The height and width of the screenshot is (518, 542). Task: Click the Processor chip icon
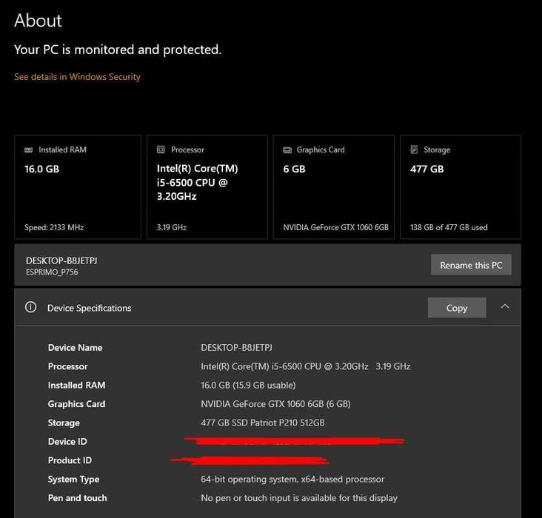coord(161,149)
